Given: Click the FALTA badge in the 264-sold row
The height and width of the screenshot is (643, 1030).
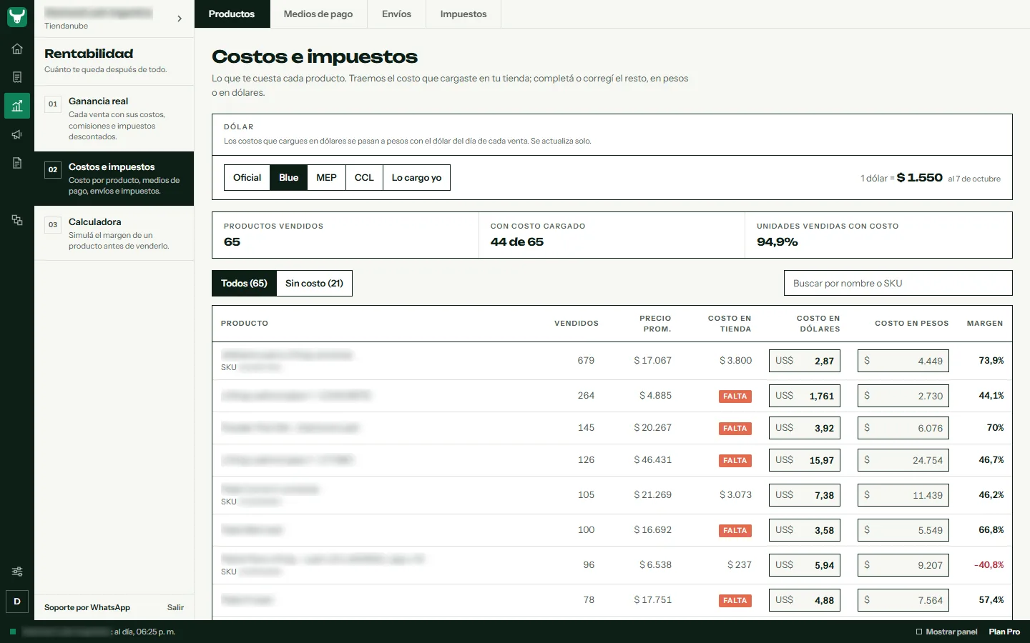Looking at the screenshot, I should 735,396.
